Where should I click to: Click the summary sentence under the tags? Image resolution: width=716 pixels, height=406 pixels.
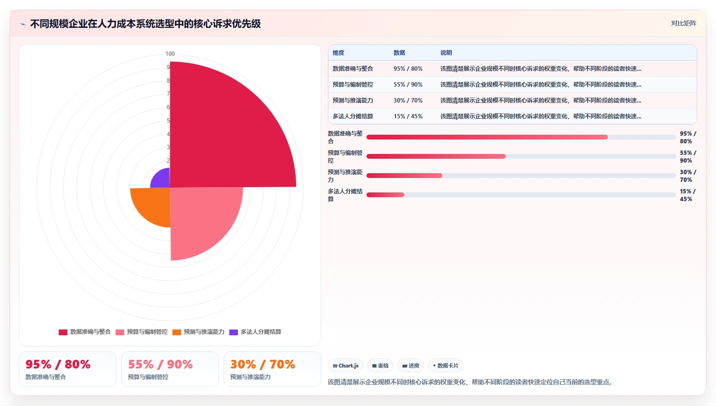[x=470, y=382]
